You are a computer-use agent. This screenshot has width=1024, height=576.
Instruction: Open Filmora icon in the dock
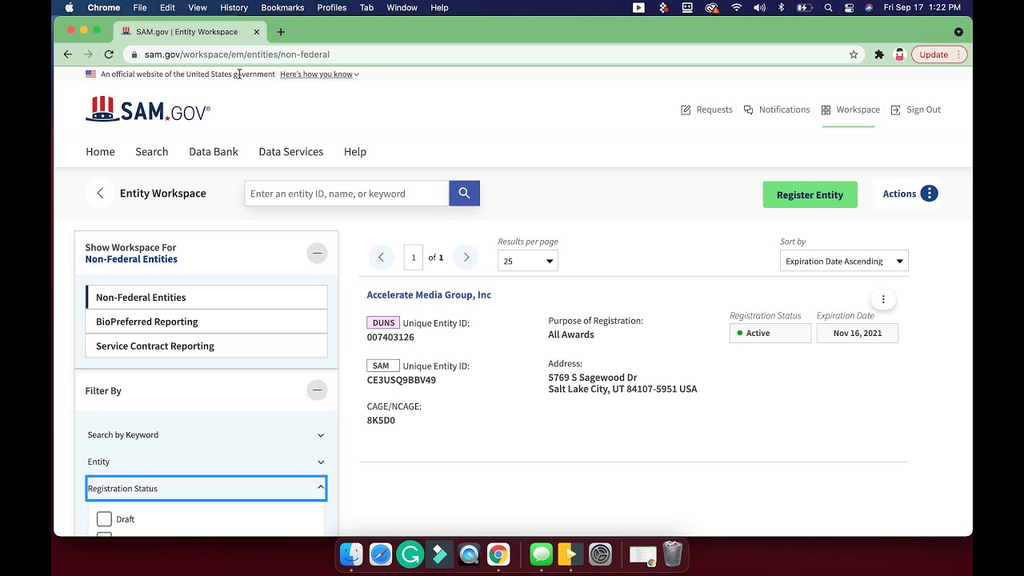(x=439, y=554)
